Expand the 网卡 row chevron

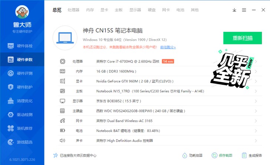[x=256, y=121]
